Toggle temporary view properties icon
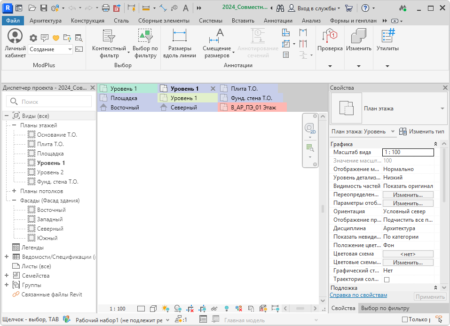Viewport: 450px width, 326px height. (251, 309)
